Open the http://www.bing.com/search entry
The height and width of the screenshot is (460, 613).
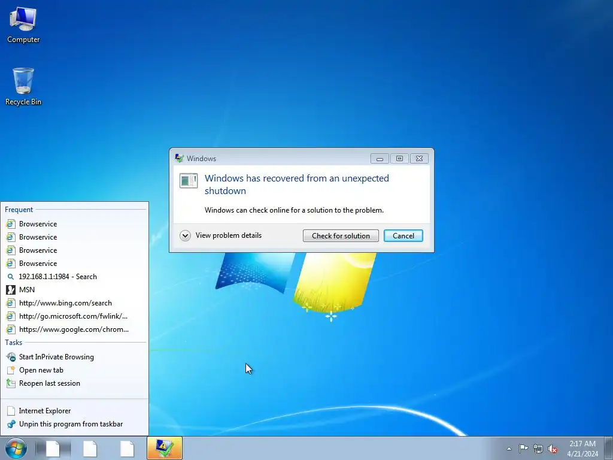[74, 303]
